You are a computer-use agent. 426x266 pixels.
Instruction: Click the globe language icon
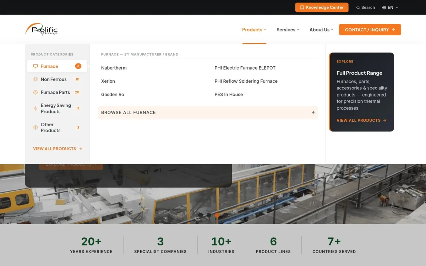click(384, 7)
